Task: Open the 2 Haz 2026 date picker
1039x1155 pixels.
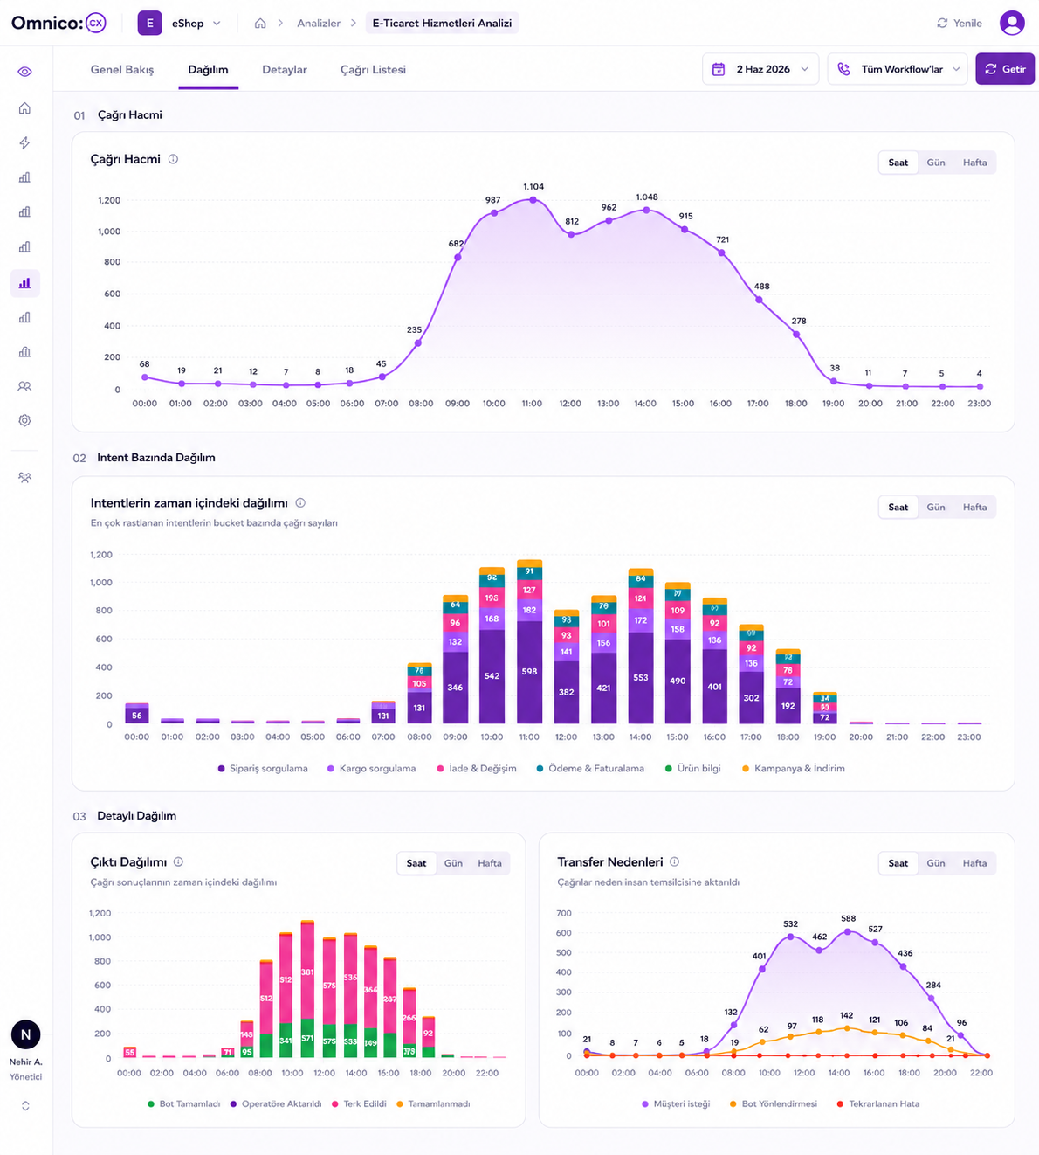Action: click(760, 69)
